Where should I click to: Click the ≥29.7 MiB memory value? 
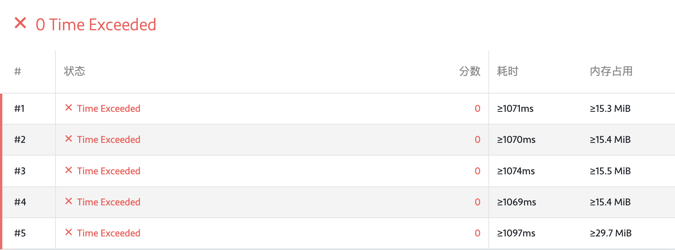pyautogui.click(x=611, y=233)
